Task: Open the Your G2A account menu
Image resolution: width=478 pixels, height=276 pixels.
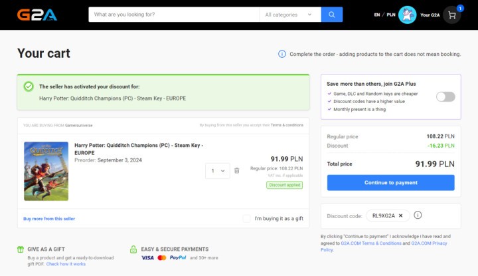Action: tap(430, 15)
